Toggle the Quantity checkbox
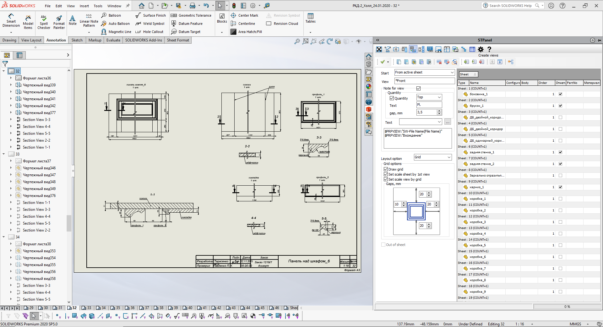603x327 pixels. (392, 98)
